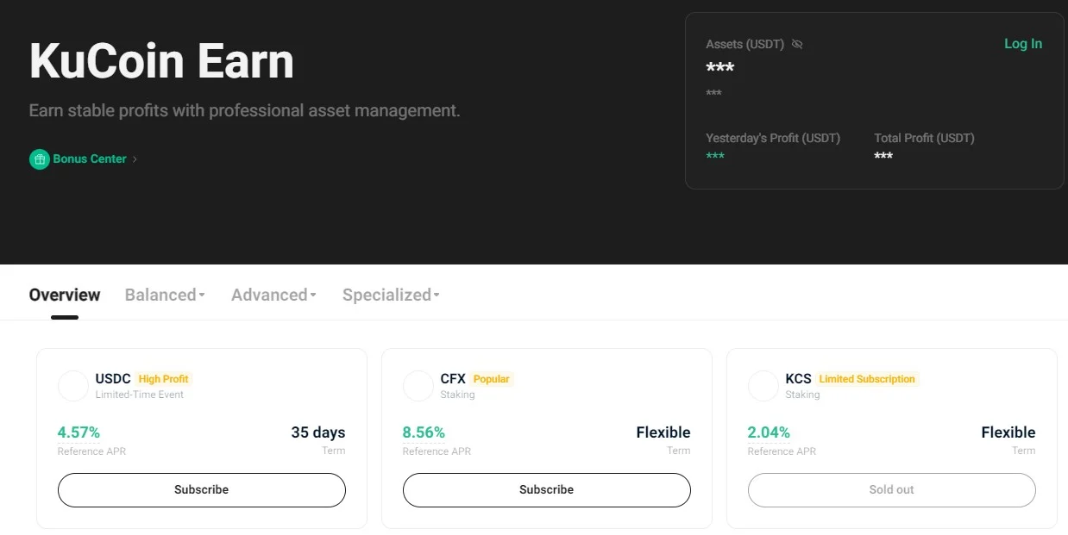Click the 8.56% Reference APR value
Screen dimensions: 1068x535
[424, 432]
